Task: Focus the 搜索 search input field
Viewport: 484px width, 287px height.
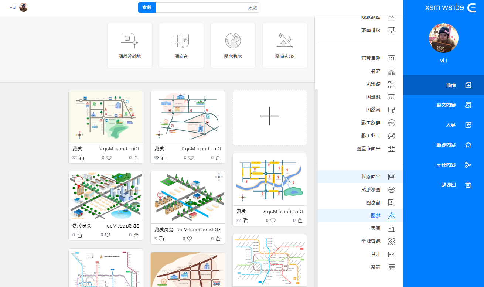Action: [x=208, y=7]
